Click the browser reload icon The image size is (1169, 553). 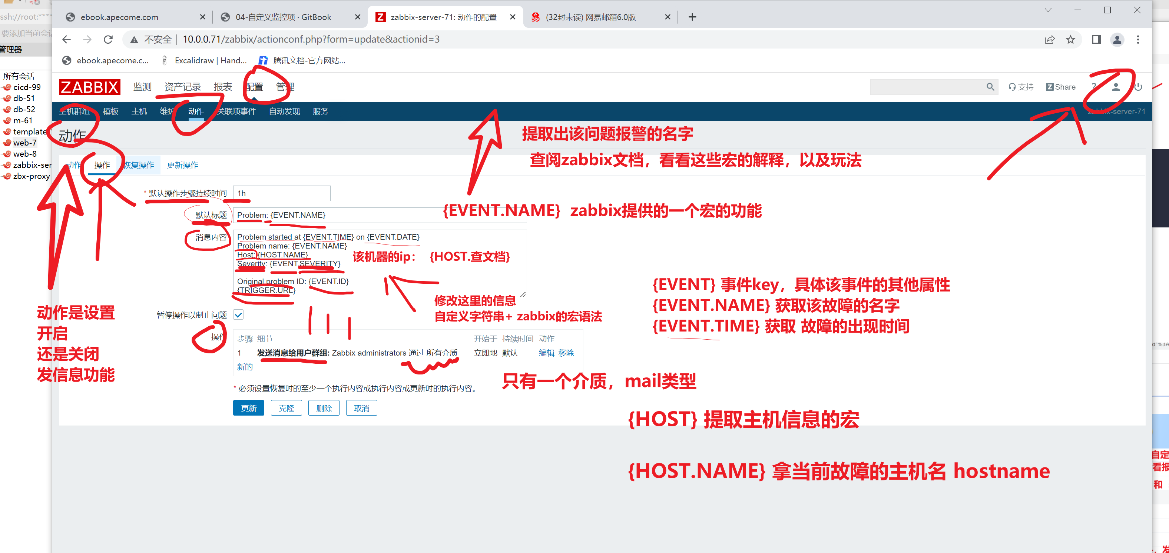pyautogui.click(x=108, y=40)
